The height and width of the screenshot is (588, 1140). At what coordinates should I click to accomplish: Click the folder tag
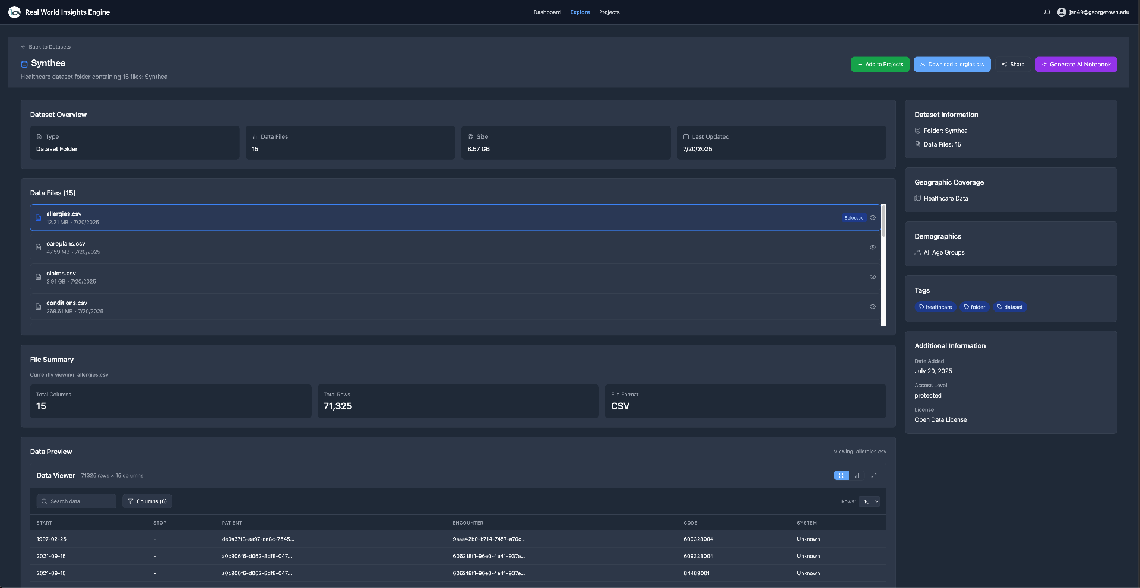pyautogui.click(x=974, y=307)
